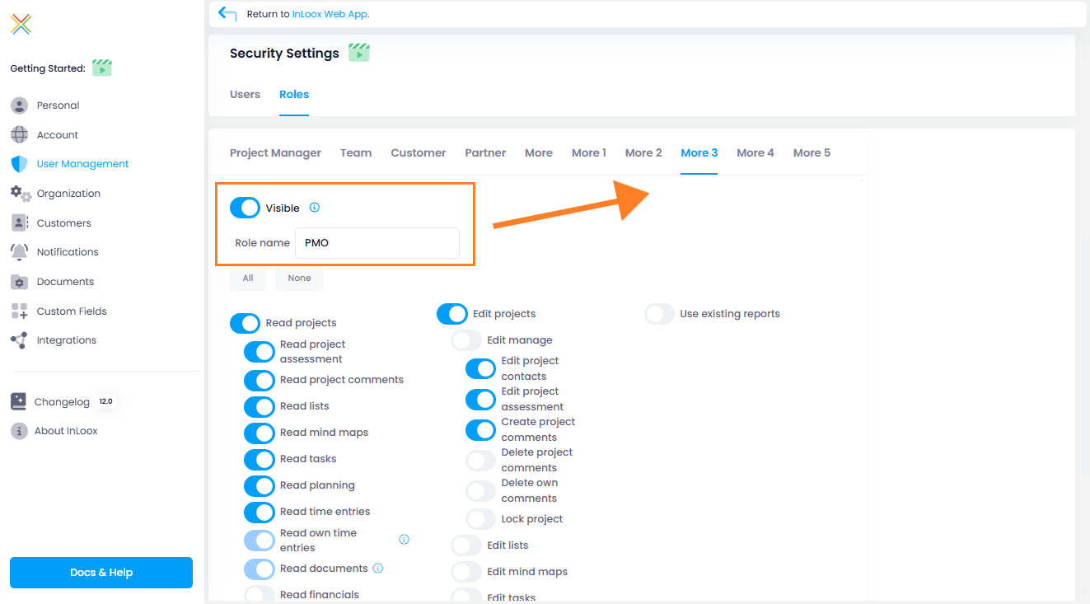The width and height of the screenshot is (1090, 604).
Task: Click info icon next to Visible toggle
Action: [314, 208]
